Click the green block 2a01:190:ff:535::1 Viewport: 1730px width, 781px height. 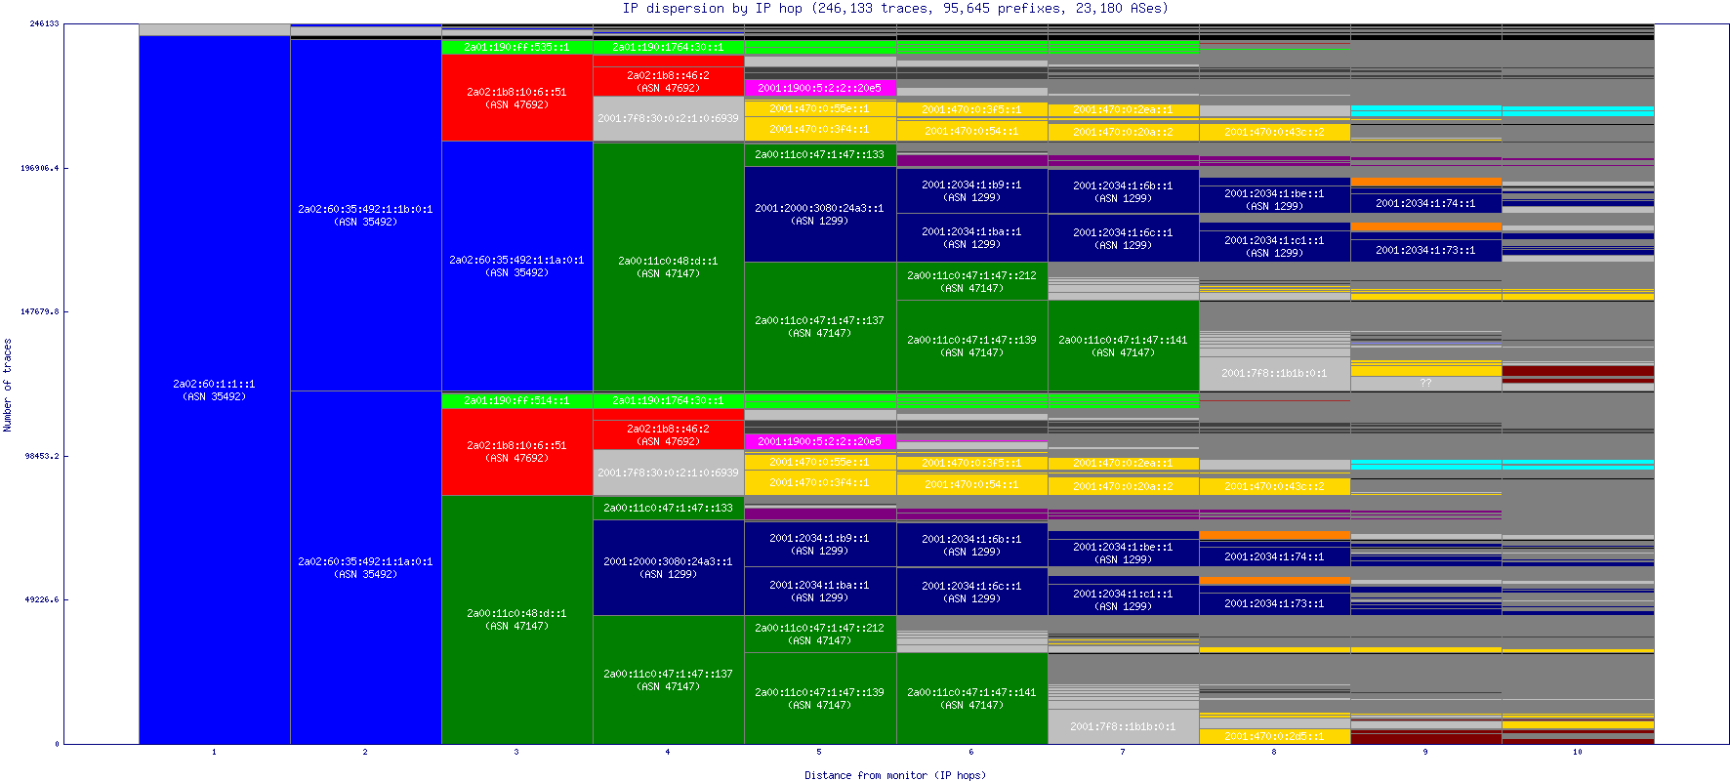[x=517, y=47]
